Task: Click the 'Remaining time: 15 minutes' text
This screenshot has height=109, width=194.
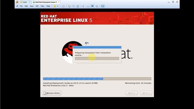Action: point(138,83)
